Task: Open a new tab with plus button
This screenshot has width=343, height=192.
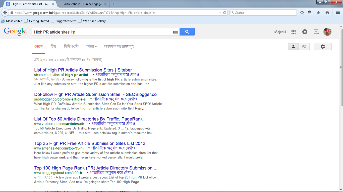Action: [114, 4]
